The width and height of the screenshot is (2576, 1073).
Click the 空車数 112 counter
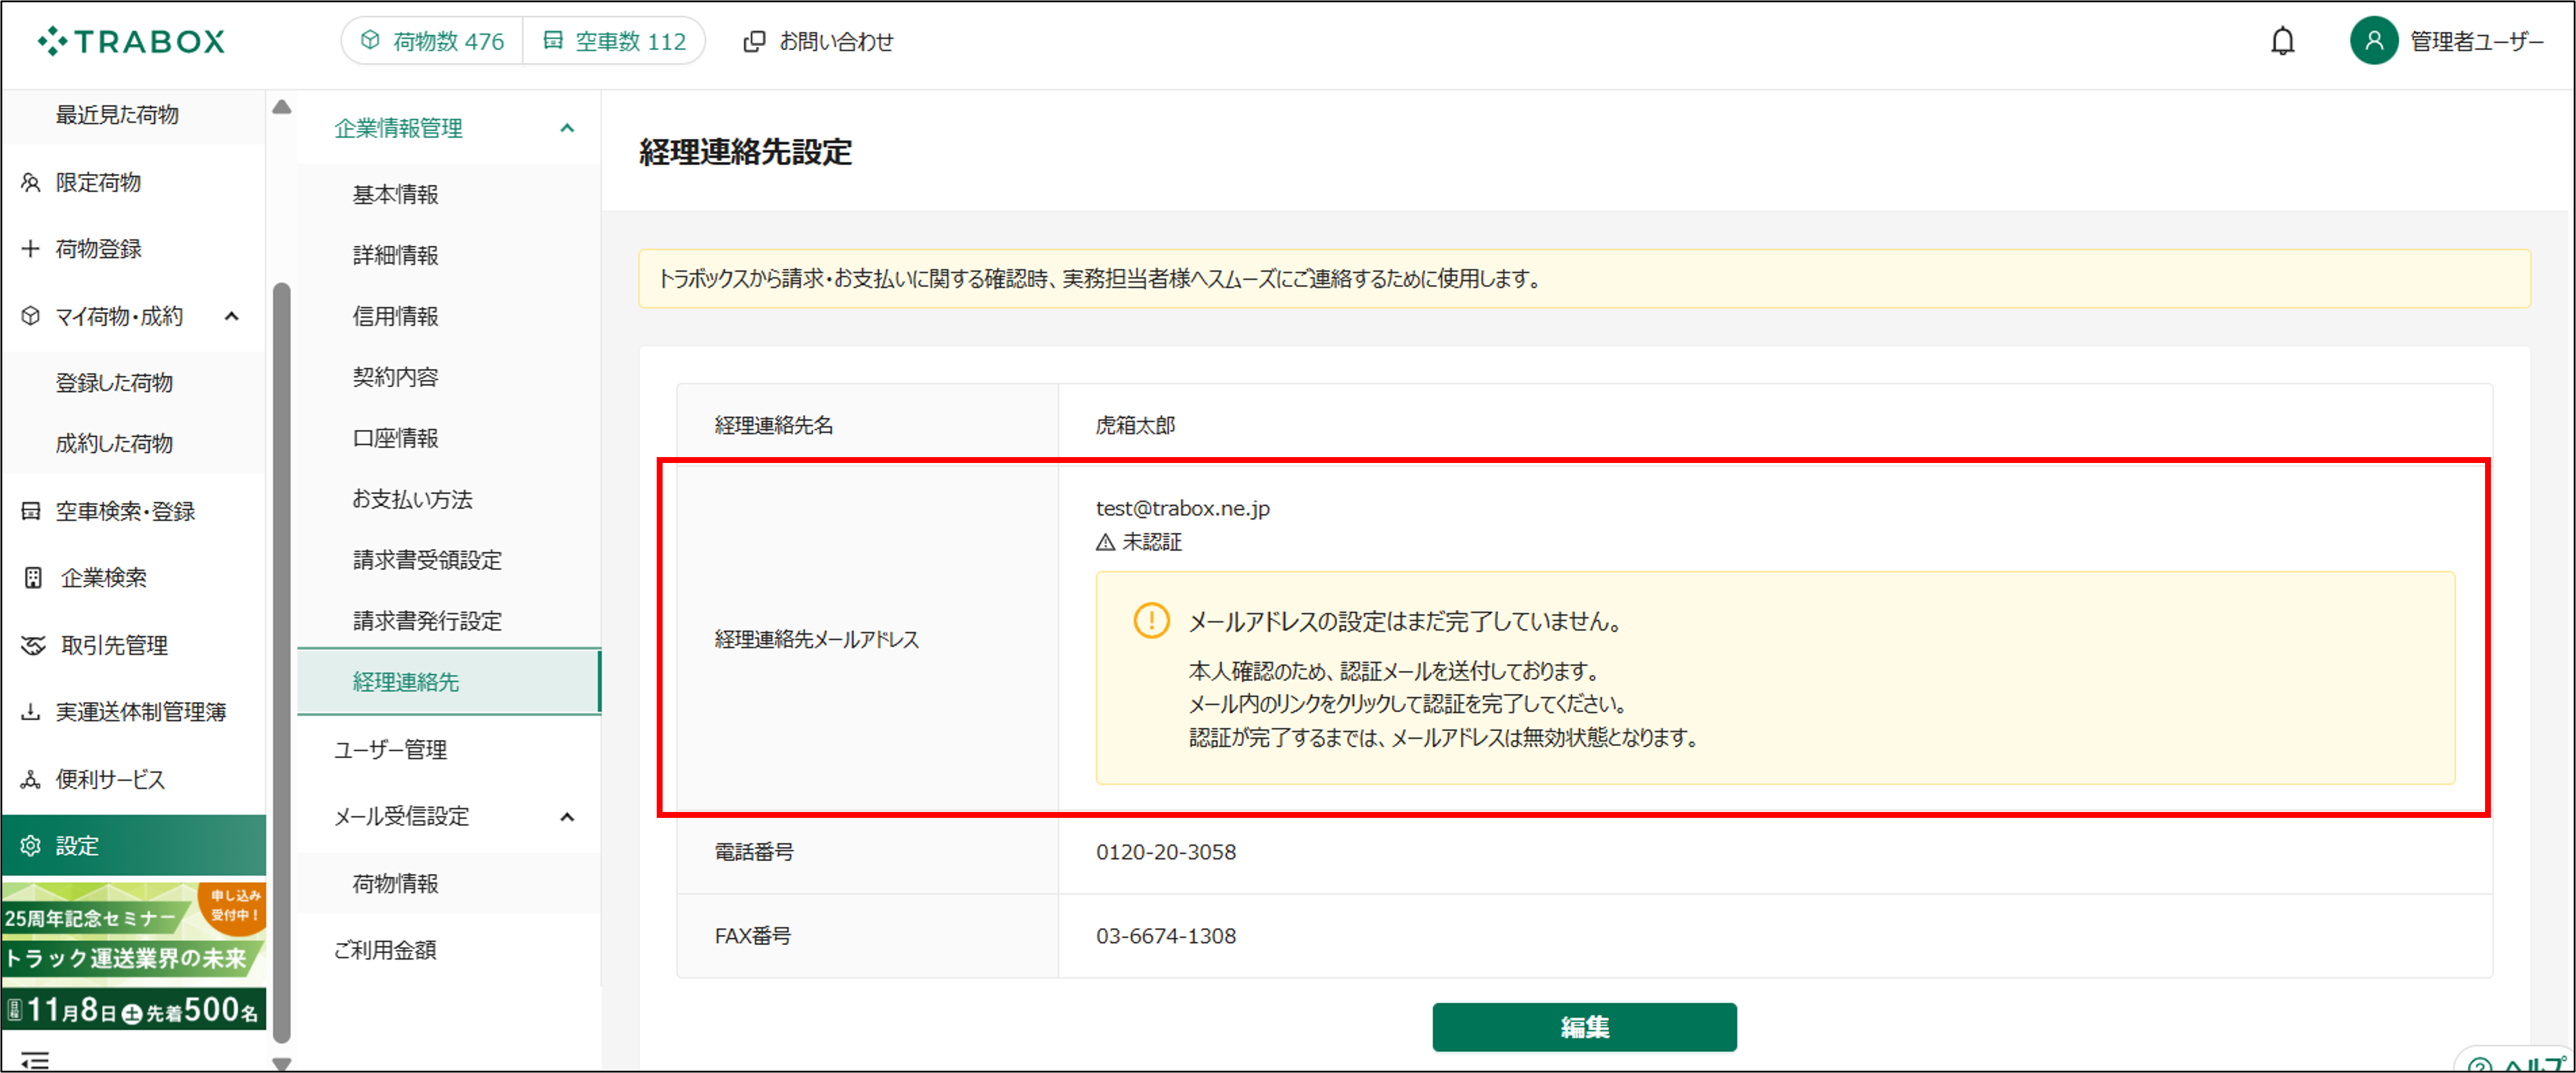(x=614, y=41)
